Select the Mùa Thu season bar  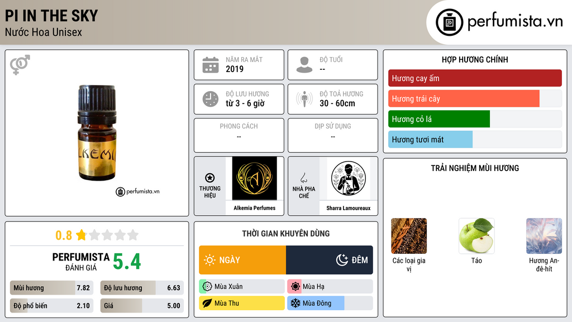point(241,303)
